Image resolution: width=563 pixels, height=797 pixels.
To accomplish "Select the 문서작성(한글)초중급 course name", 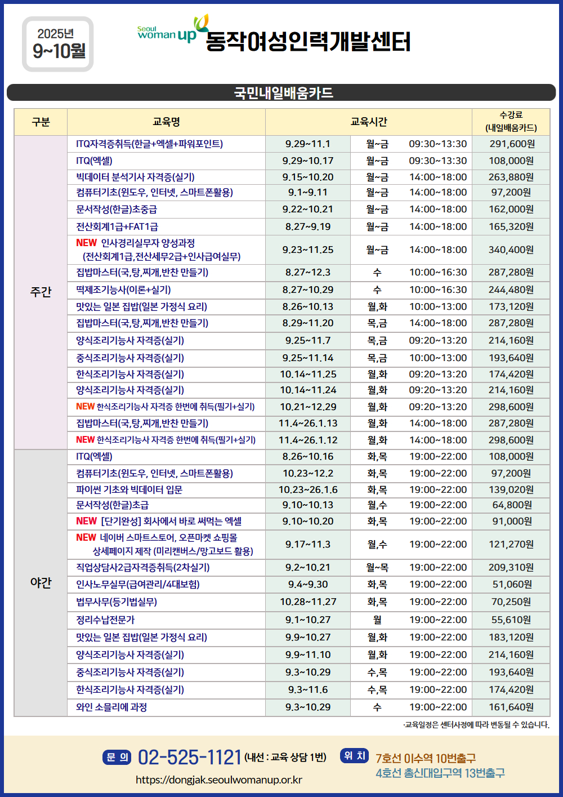I will (117, 210).
